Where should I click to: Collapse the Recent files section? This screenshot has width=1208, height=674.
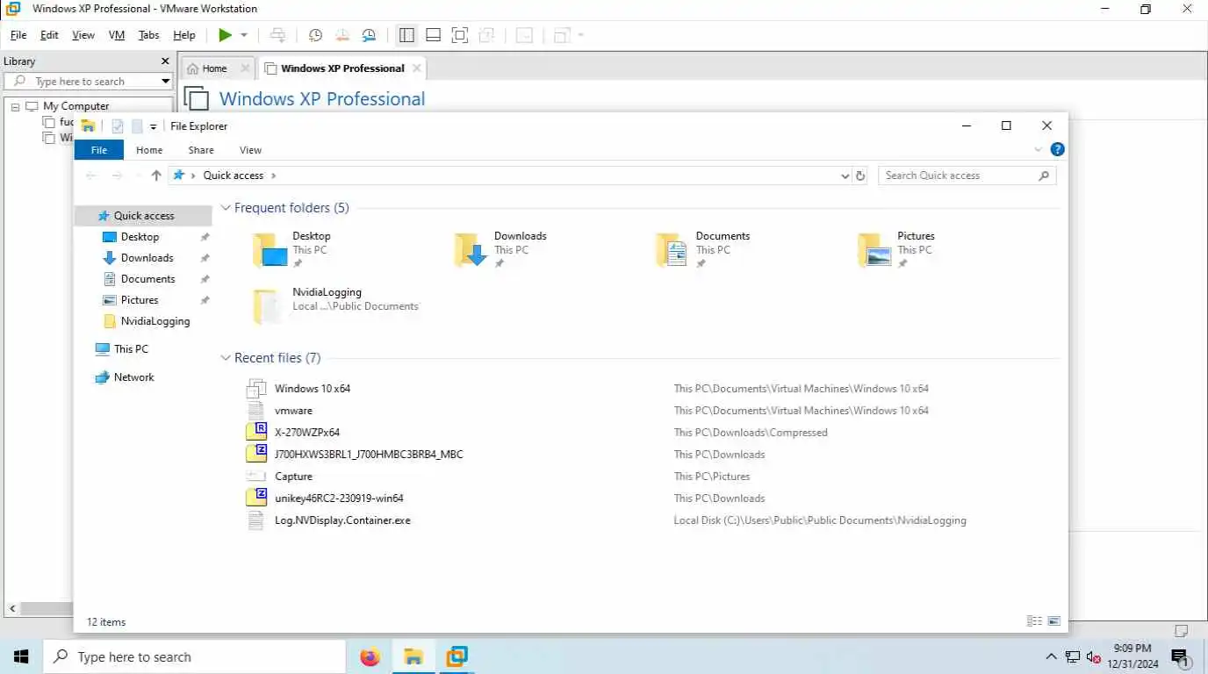pos(226,358)
